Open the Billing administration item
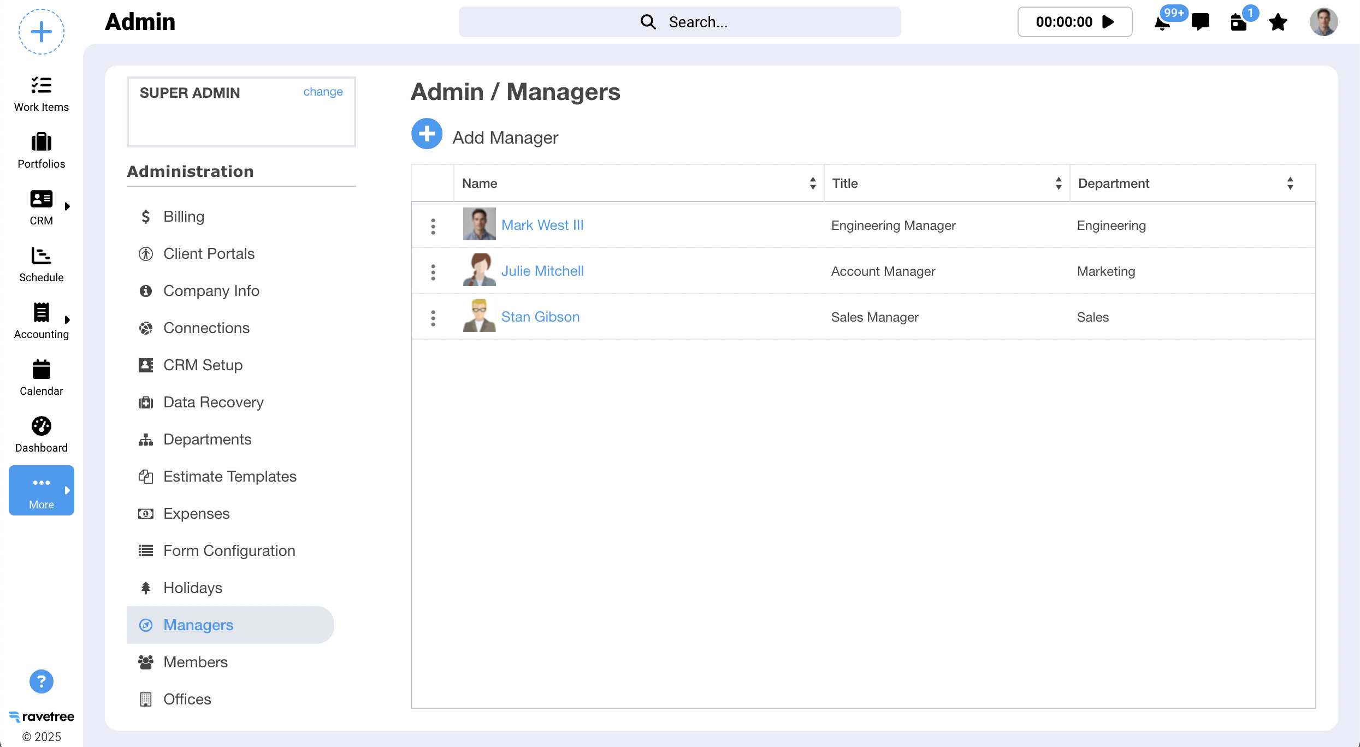Image resolution: width=1360 pixels, height=747 pixels. click(x=184, y=216)
